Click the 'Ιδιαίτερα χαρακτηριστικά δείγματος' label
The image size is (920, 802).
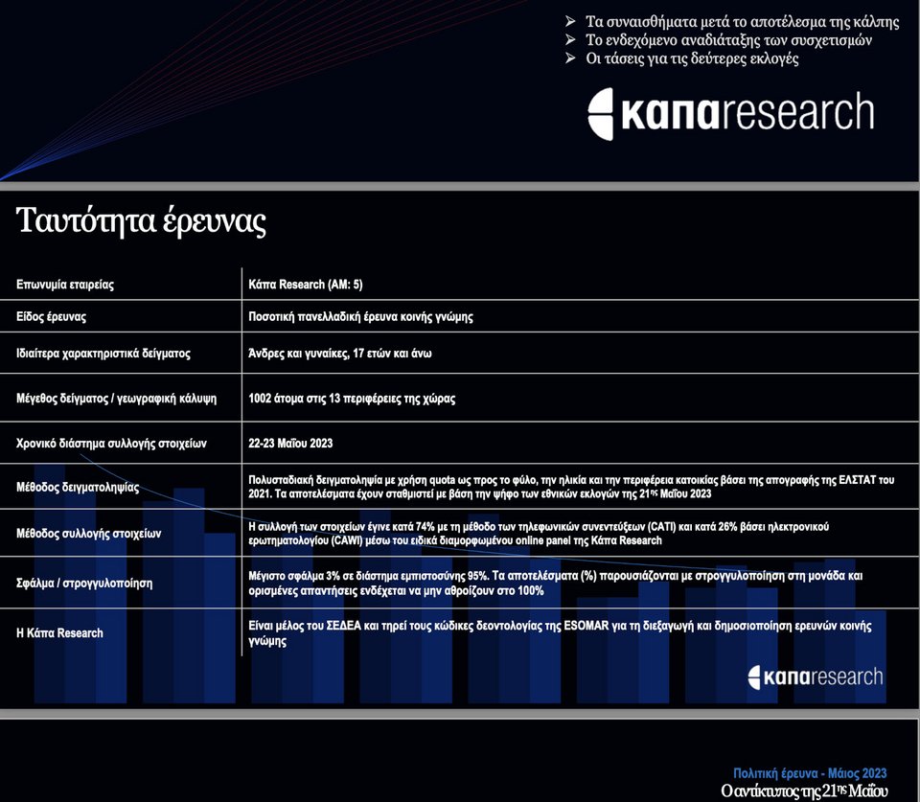pyautogui.click(x=103, y=354)
